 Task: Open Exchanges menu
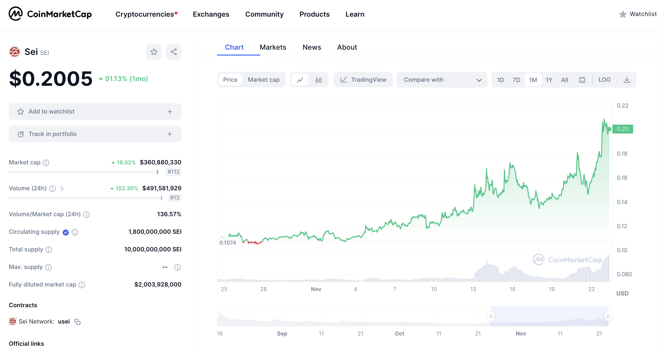(x=211, y=14)
